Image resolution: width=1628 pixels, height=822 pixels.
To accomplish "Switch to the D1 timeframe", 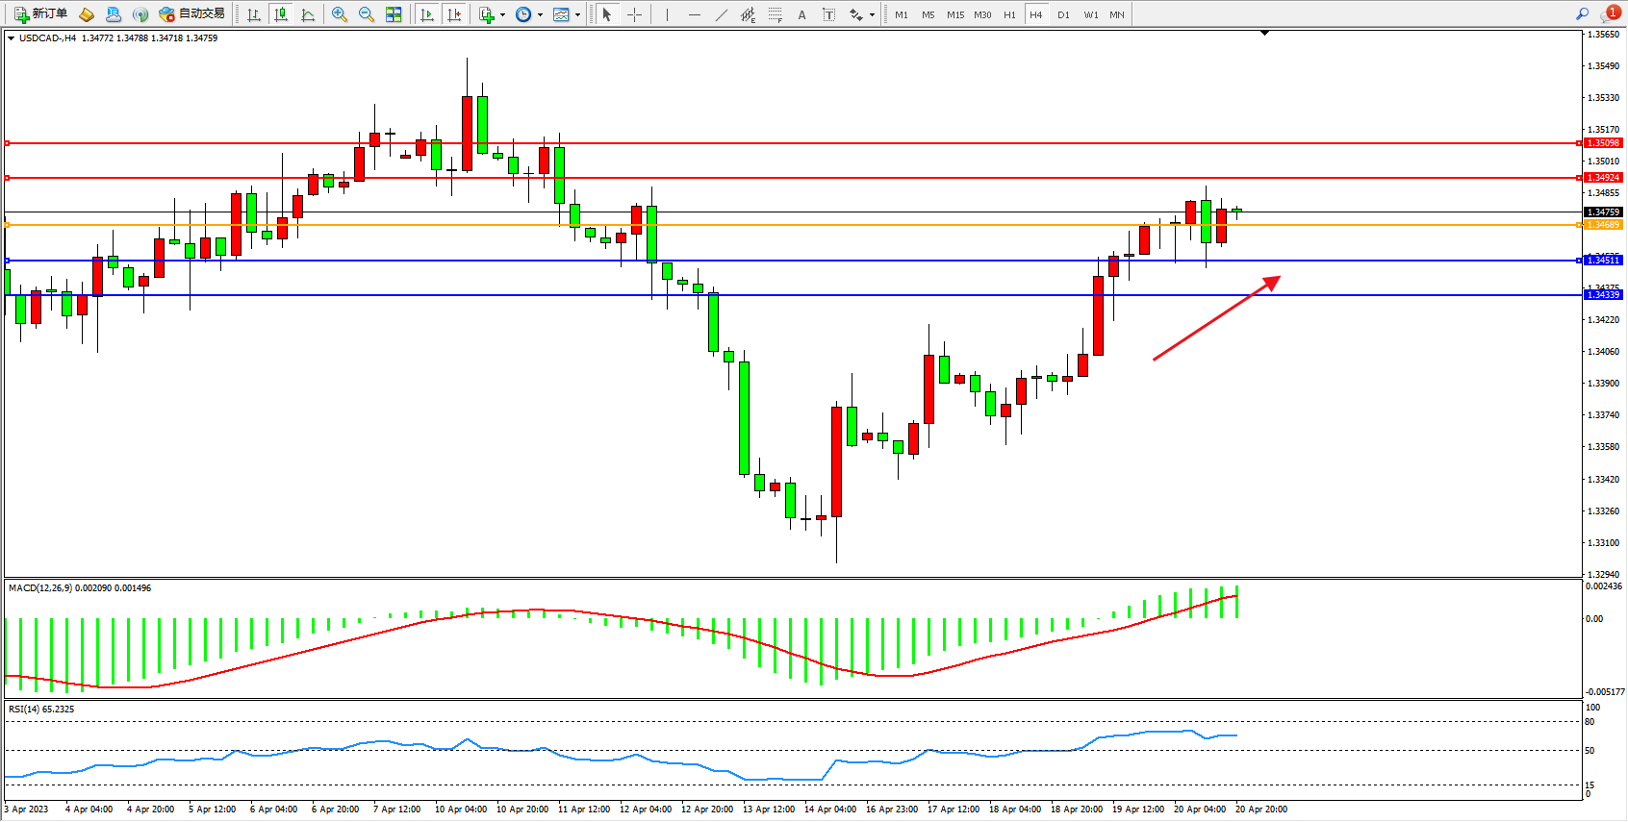I will pyautogui.click(x=1063, y=14).
